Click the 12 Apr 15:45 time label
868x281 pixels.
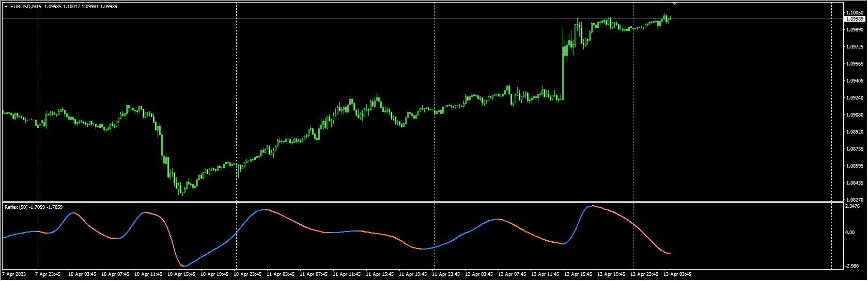[578, 274]
